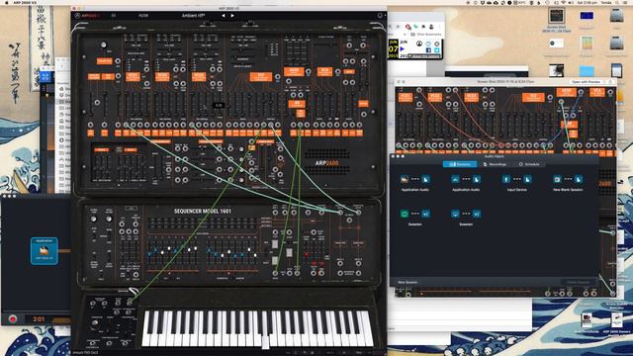Screen dimensions: 633x356
Task: Click New Session button in Audio Hijack
Action: pos(407,282)
